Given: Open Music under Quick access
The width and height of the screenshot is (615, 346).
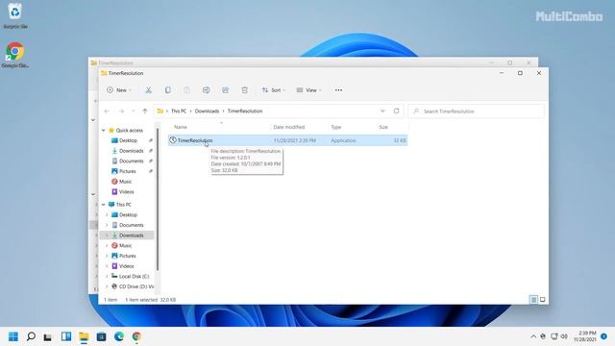Looking at the screenshot, I should (x=126, y=182).
